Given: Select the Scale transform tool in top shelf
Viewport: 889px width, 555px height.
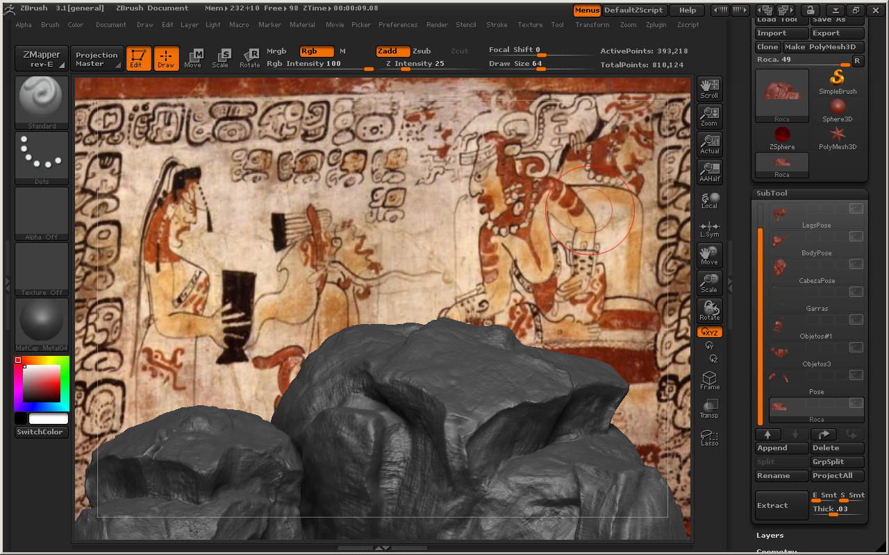Looking at the screenshot, I should tap(221, 58).
